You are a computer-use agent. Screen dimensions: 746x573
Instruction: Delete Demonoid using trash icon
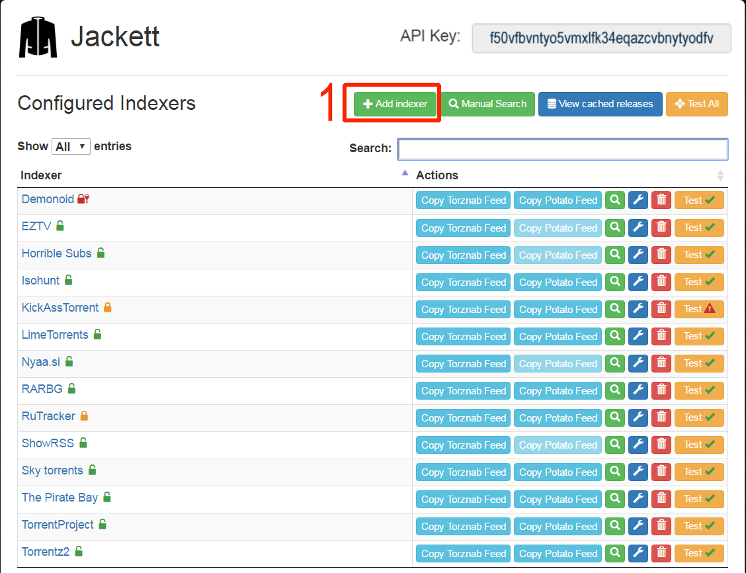tap(661, 200)
